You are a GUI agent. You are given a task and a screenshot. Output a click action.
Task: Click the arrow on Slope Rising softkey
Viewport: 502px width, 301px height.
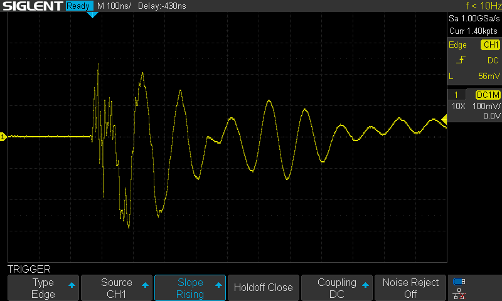click(218, 285)
